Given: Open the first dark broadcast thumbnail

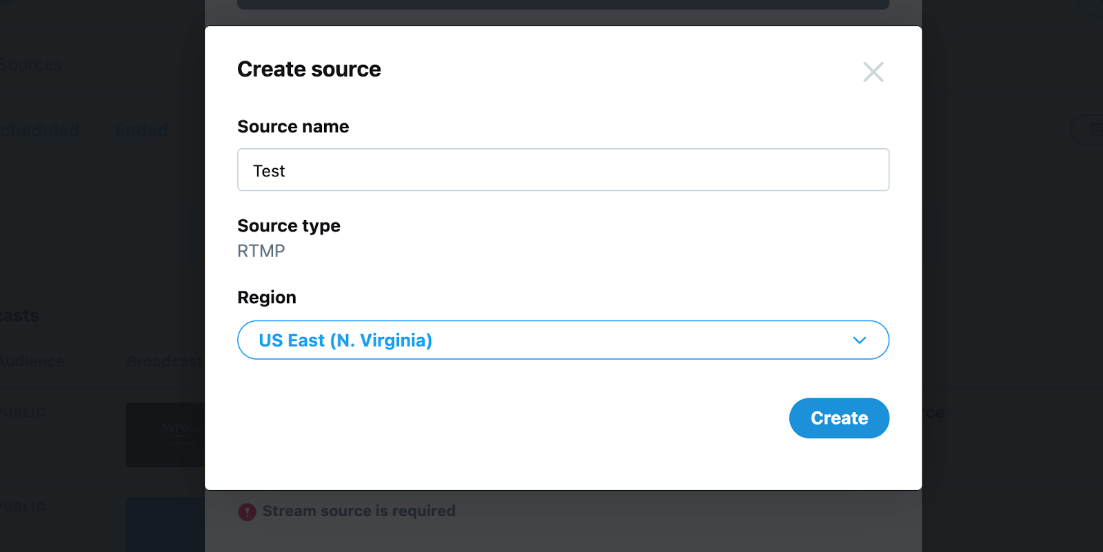Looking at the screenshot, I should [165, 435].
